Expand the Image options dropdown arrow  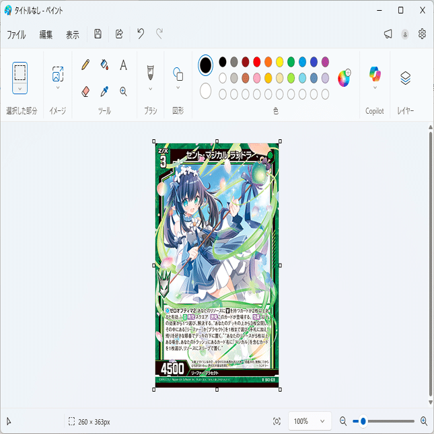pos(58,87)
